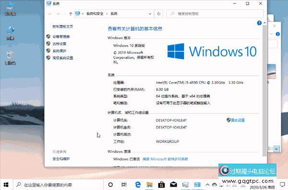The width and height of the screenshot is (288, 190).
Task: Click the shield icon beside Remote settings
Action: [x=48, y=44]
